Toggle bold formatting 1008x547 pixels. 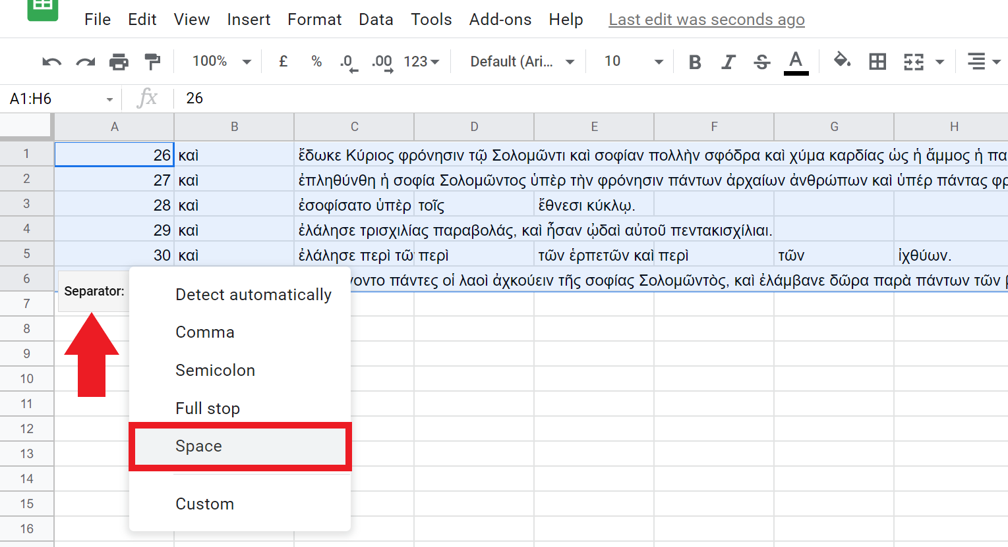tap(694, 62)
